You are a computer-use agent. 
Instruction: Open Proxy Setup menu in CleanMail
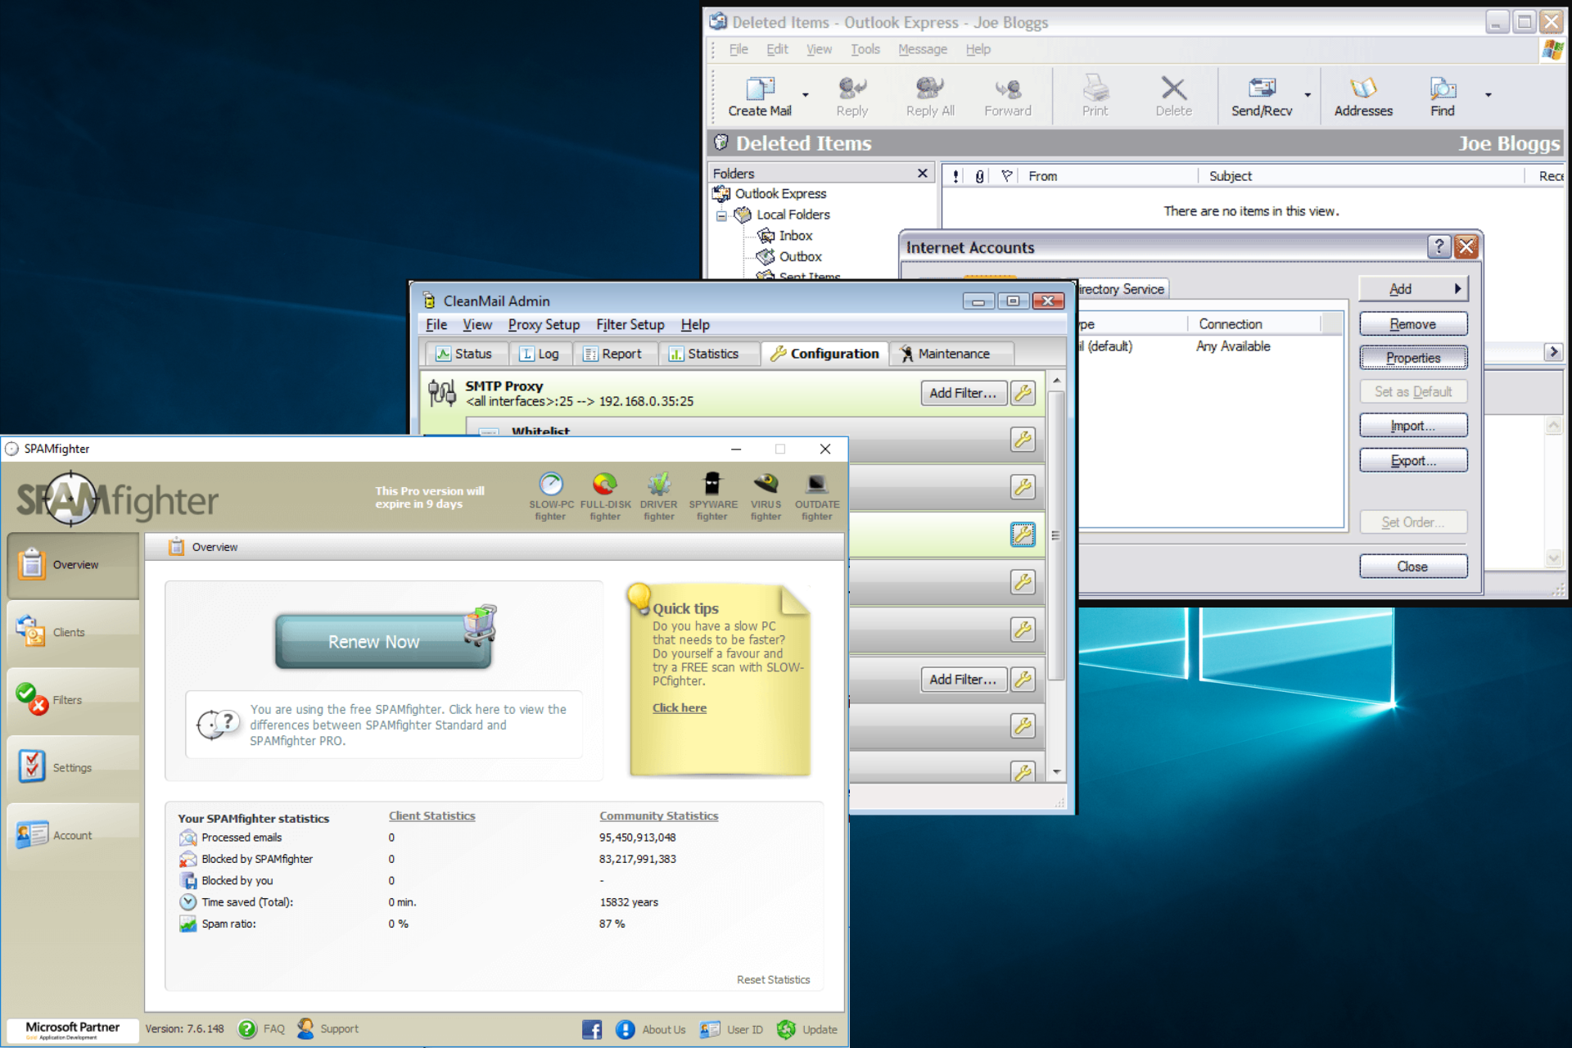pos(544,325)
